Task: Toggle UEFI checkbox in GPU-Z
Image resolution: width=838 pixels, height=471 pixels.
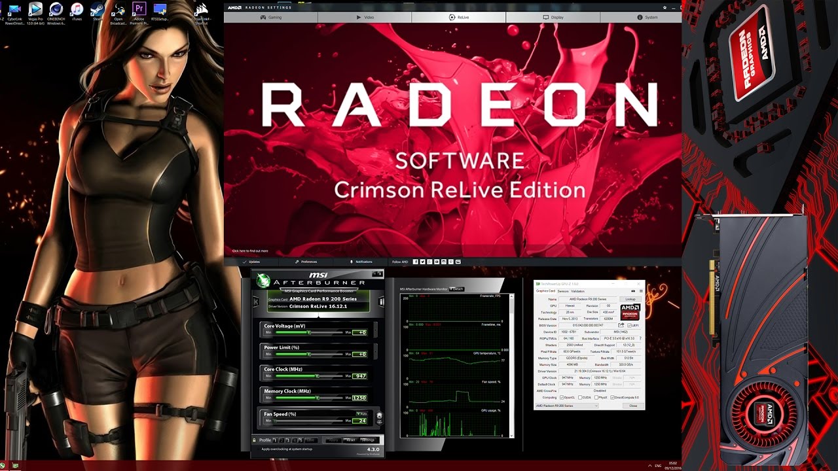Action: (x=630, y=325)
